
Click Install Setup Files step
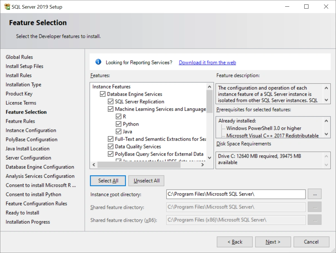point(24,66)
